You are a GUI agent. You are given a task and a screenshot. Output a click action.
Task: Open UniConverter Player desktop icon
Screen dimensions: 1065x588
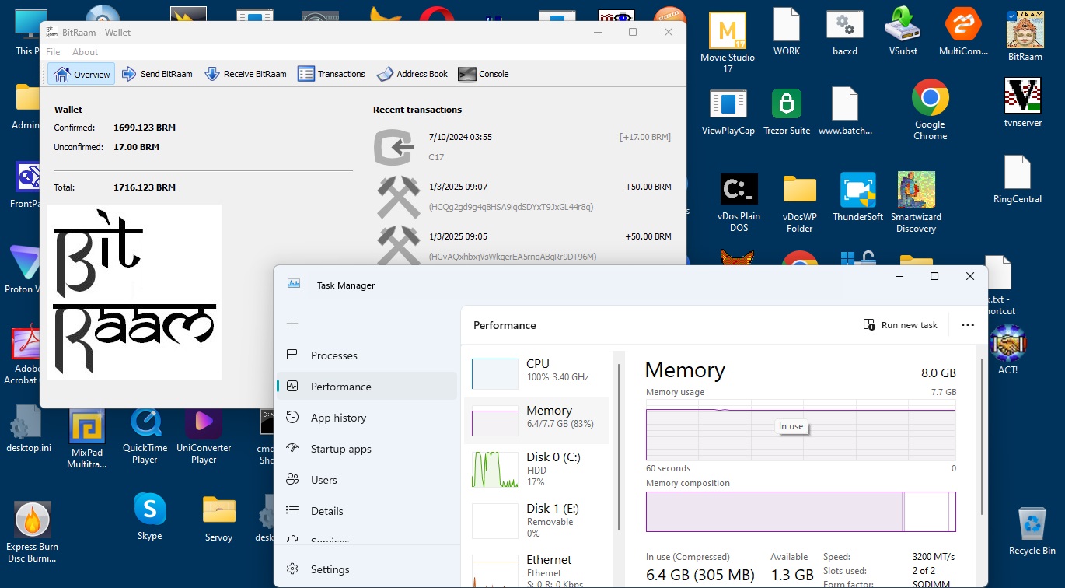204,436
